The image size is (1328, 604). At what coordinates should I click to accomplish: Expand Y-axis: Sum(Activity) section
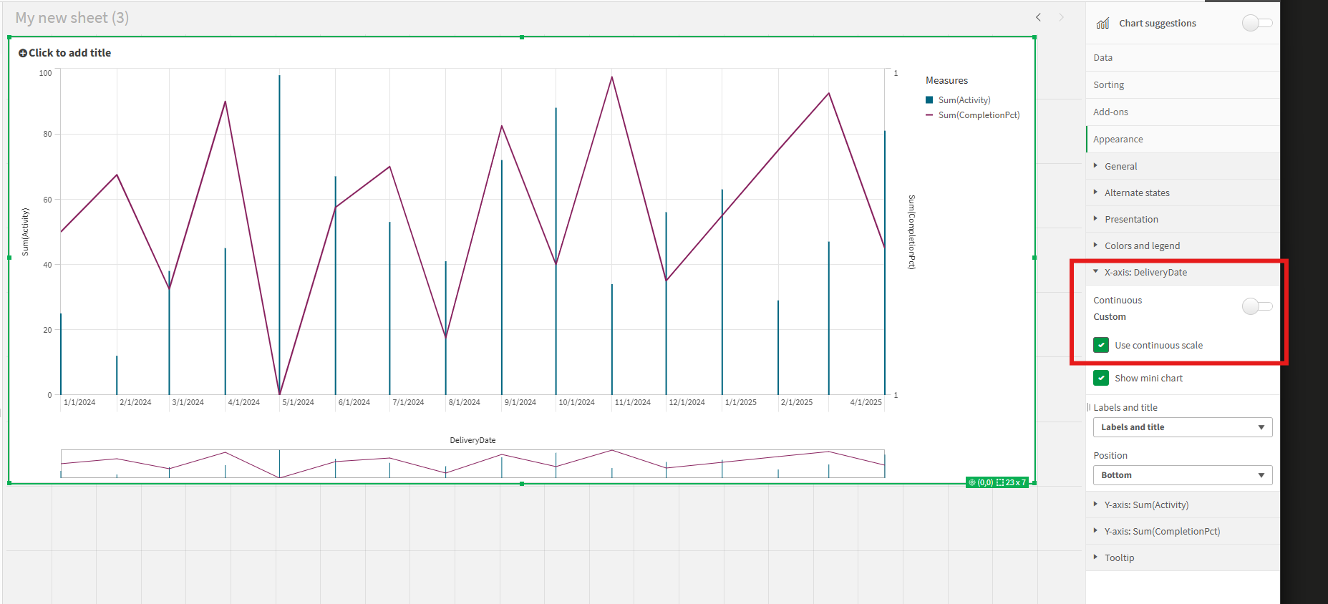pyautogui.click(x=1183, y=505)
